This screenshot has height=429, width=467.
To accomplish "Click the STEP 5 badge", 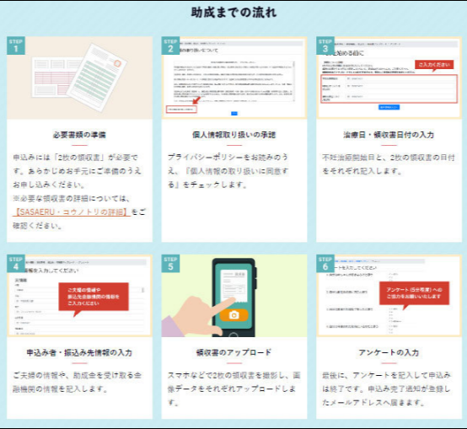I will 170,264.
